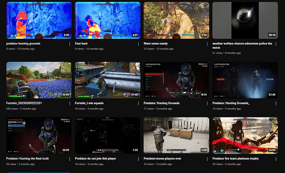
Task: Open options for 'Predator: Hunting Grounds' 77 views
Action: pos(207,103)
